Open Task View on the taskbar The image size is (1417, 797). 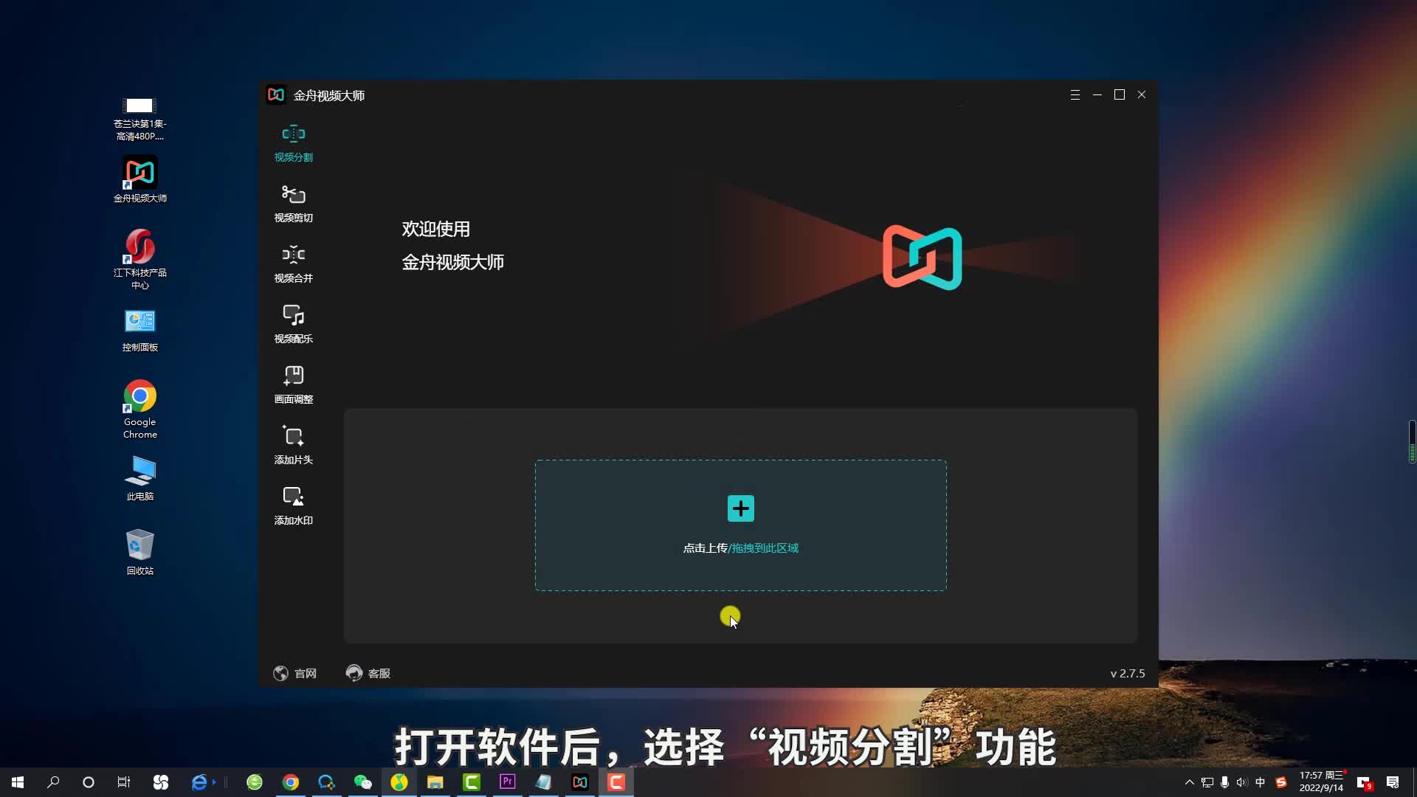coord(124,782)
